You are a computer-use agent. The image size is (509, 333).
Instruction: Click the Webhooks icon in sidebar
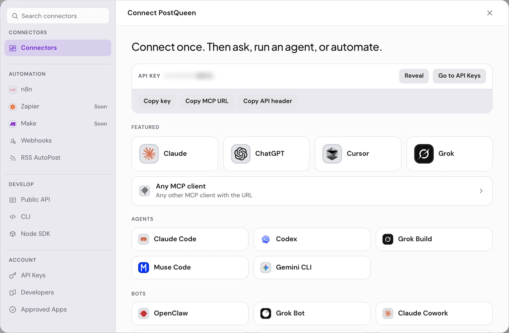(13, 141)
